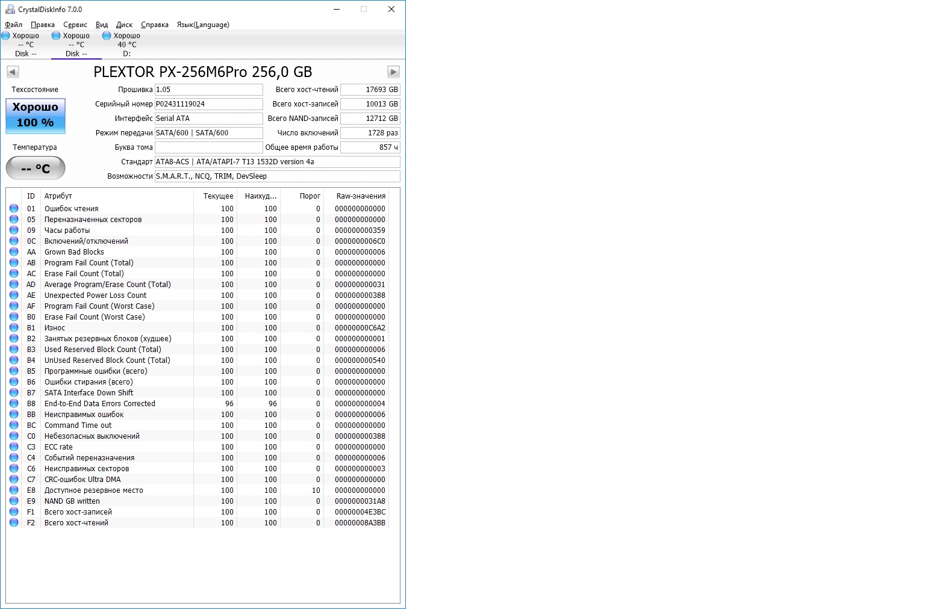925x609 pixels.
Task: Click the Наихуд... column header
Action: click(259, 196)
